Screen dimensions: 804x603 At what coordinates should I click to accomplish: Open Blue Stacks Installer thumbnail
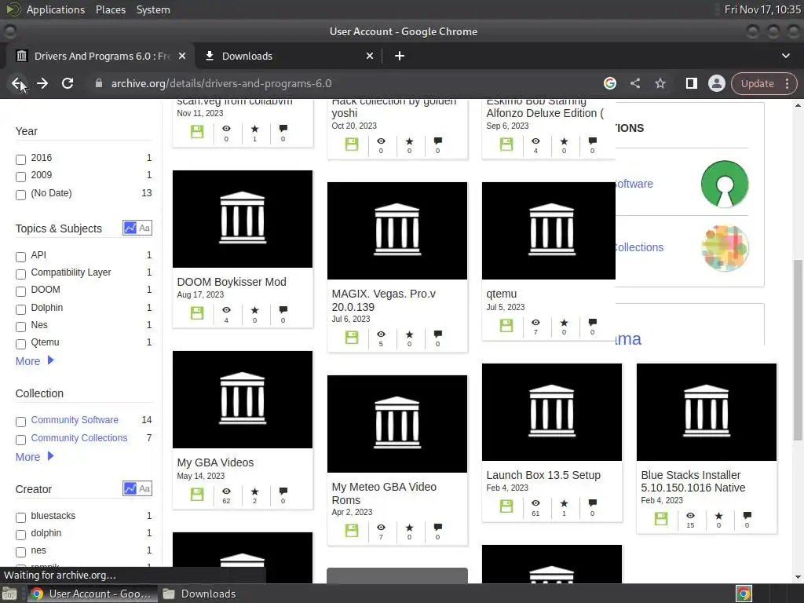tap(707, 412)
